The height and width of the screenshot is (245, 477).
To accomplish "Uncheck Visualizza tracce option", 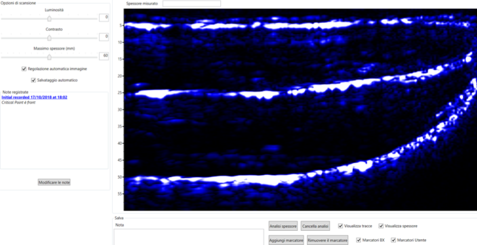I will point(340,226).
